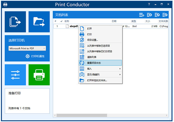174x122 pixels.
Task: Click the scrollbar left arrow
Action: pyautogui.click(x=55, y=115)
